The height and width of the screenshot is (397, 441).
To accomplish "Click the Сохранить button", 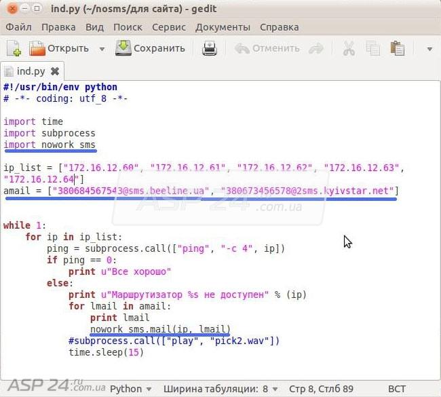I will [150, 48].
